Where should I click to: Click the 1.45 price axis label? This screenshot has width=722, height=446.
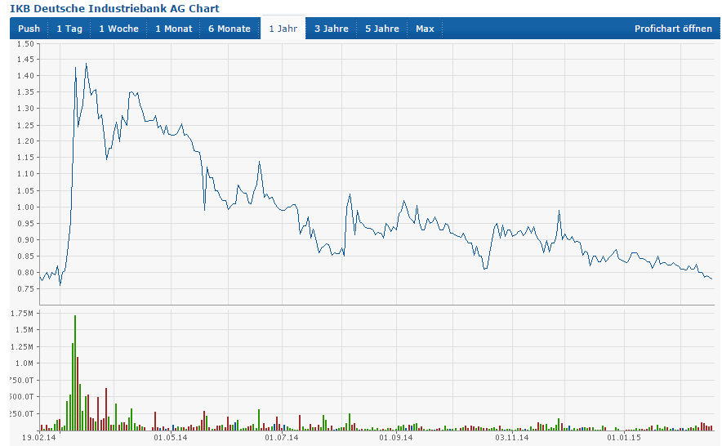24,60
